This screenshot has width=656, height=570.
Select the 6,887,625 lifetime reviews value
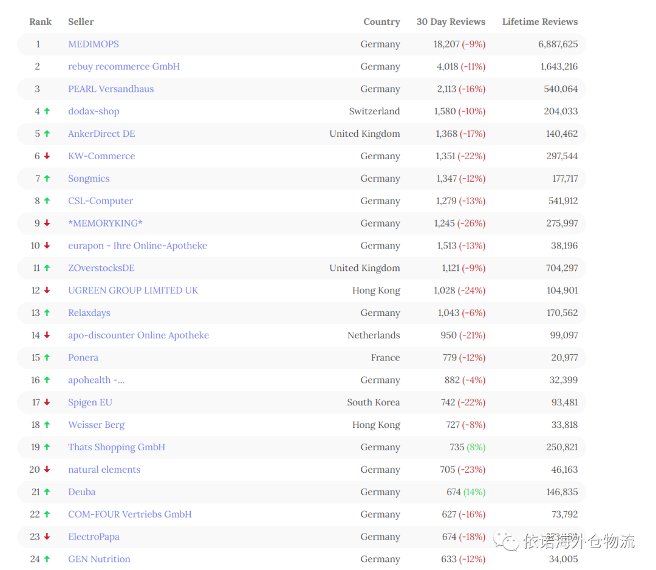tap(558, 44)
